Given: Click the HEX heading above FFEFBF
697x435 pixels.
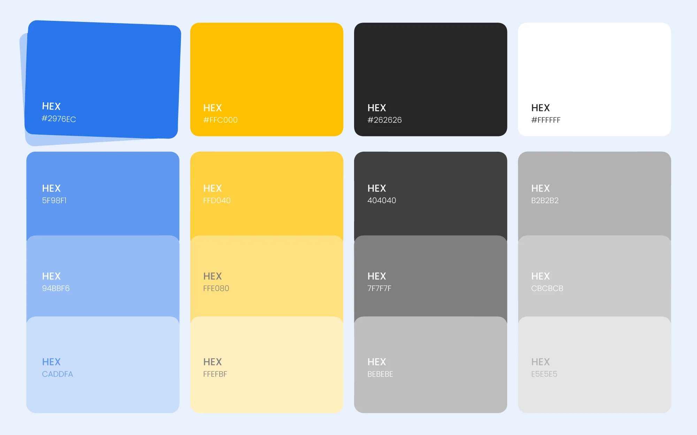Looking at the screenshot, I should click(x=213, y=362).
